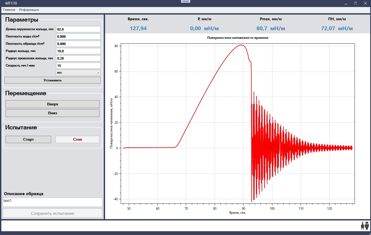This screenshot has width=371, height=235.
Task: Click the sample density input field
Action: tap(78, 44)
